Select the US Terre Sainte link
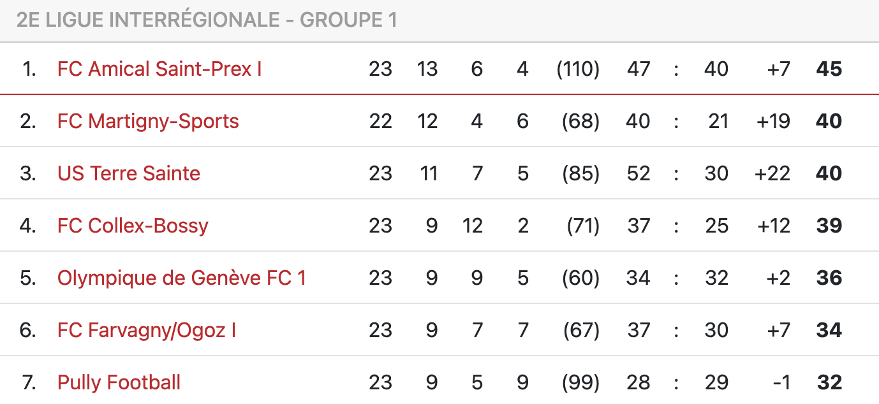Viewport: 879px width, 404px height. coord(129,173)
